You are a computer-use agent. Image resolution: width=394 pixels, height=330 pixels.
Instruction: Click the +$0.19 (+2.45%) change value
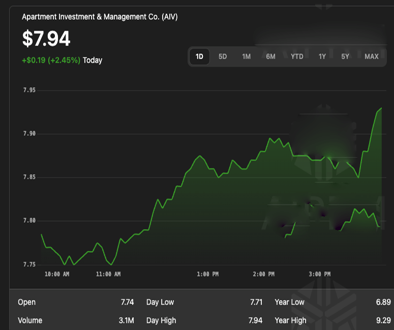pos(51,60)
